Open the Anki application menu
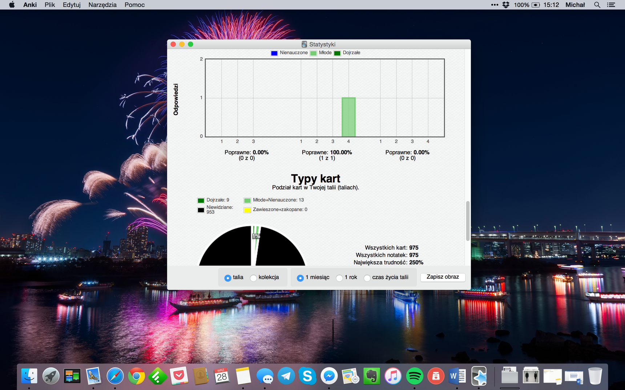 (30, 5)
